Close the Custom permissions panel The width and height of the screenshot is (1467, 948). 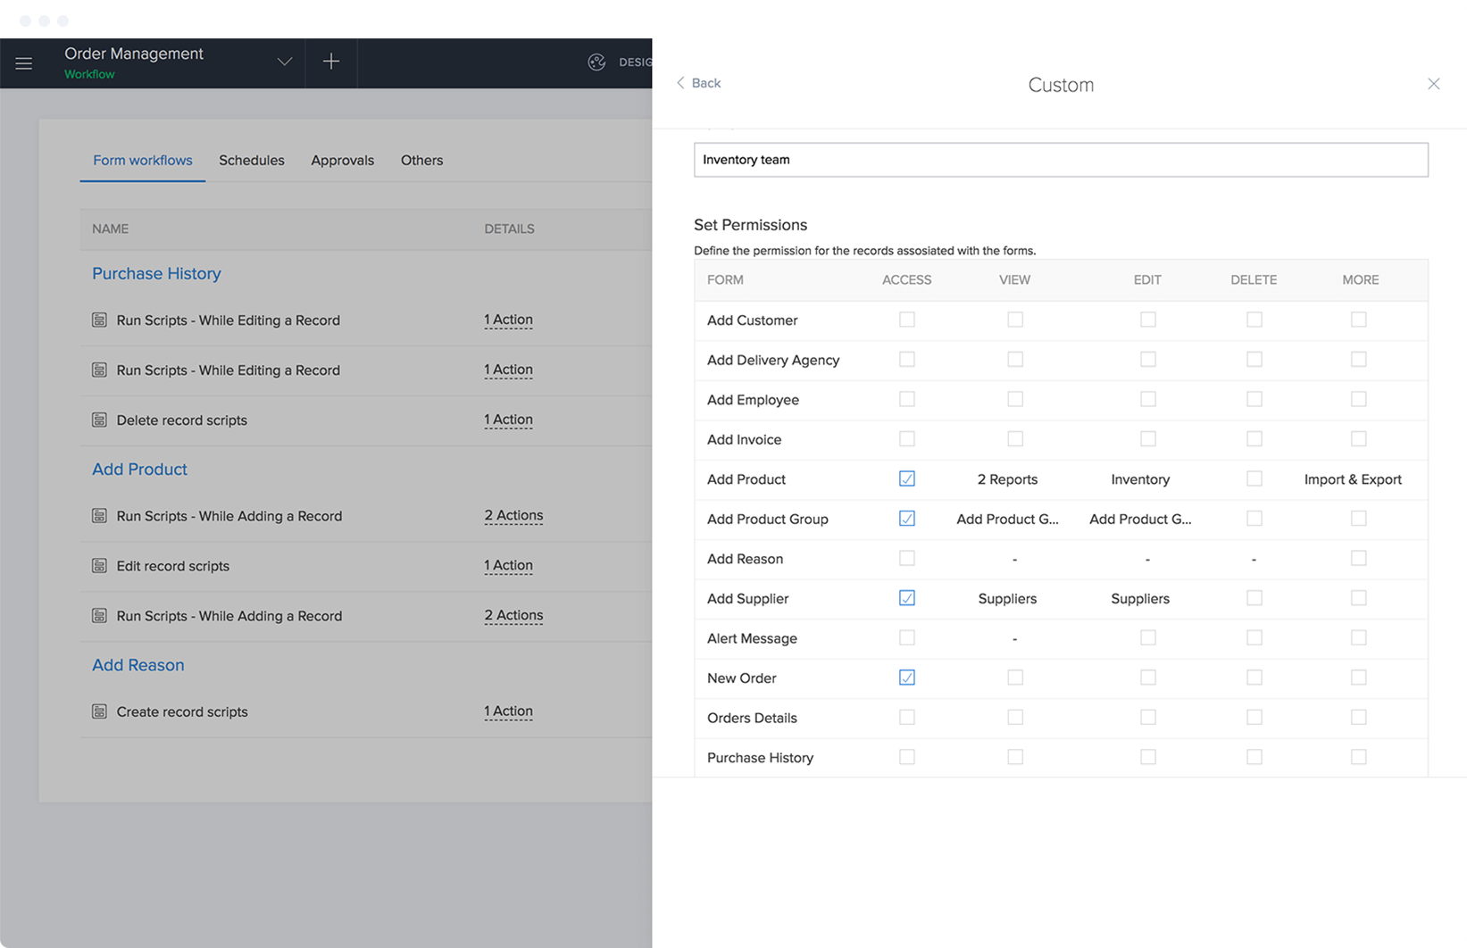pos(1433,84)
